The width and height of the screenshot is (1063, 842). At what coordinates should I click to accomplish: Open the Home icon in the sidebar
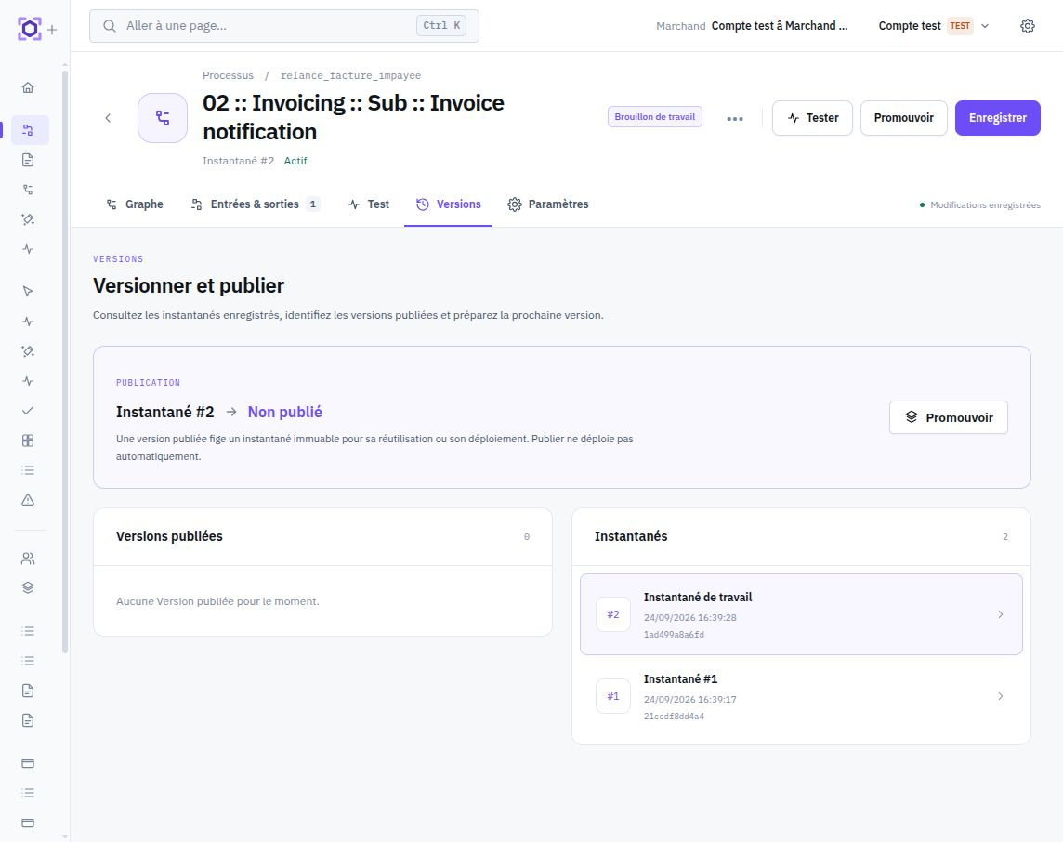point(28,87)
